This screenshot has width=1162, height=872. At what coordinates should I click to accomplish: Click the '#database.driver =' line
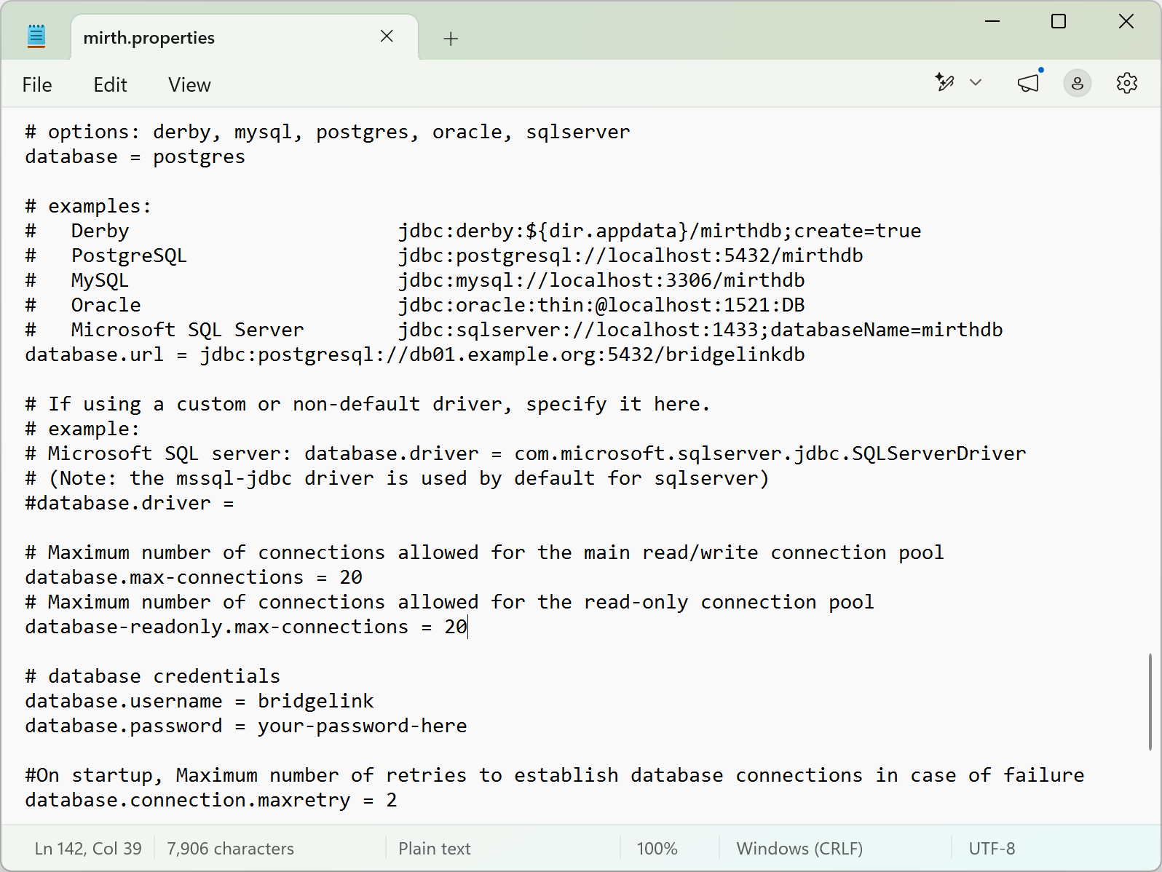coord(130,504)
